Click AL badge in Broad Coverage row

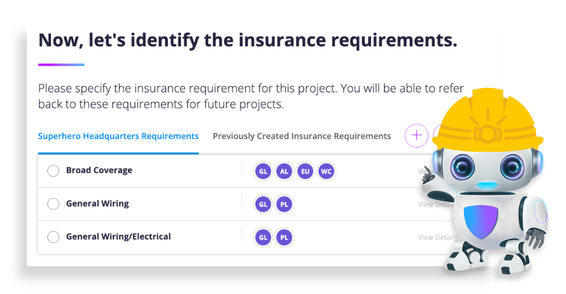[x=284, y=171]
